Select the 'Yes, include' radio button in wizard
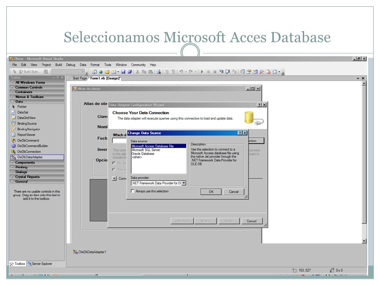The height and width of the screenshot is (285, 380). [114, 170]
